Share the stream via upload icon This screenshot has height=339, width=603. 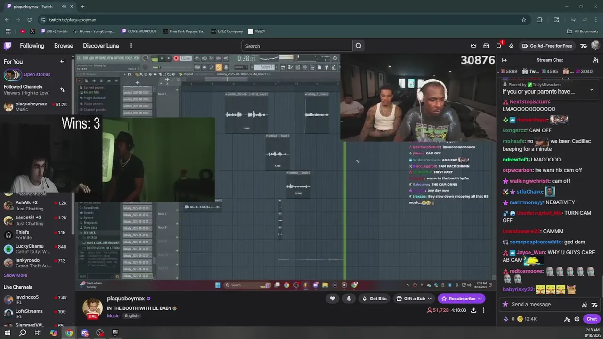tap(473, 310)
